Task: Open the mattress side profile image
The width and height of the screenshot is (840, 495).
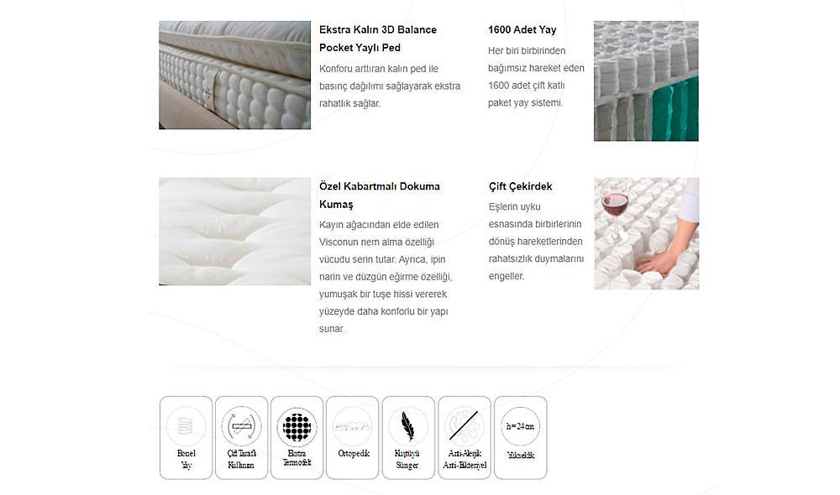Action: click(234, 75)
